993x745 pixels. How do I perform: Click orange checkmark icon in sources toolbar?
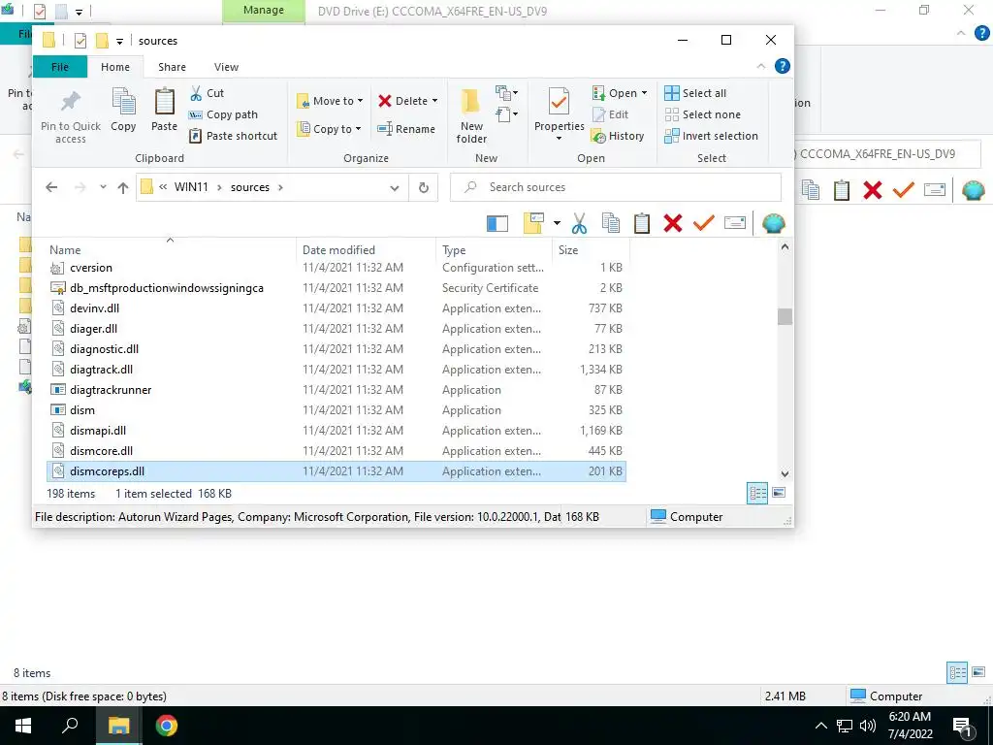coord(704,223)
